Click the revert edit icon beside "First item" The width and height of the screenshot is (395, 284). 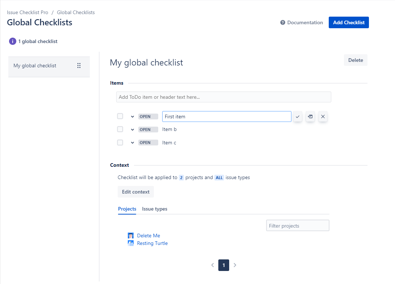pos(310,116)
